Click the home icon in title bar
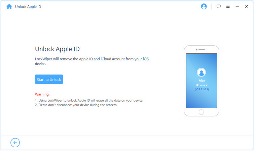 (x=9, y=6)
